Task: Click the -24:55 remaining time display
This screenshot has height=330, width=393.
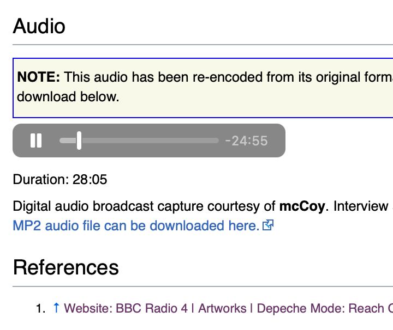Action: pyautogui.click(x=246, y=140)
